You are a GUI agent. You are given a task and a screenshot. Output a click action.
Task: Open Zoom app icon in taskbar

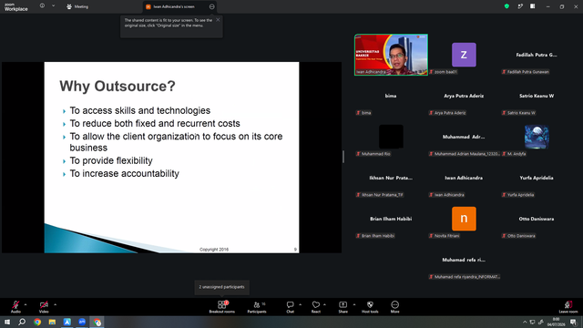[x=82, y=322]
